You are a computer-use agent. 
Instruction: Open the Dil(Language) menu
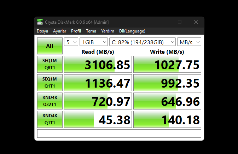[132, 31]
